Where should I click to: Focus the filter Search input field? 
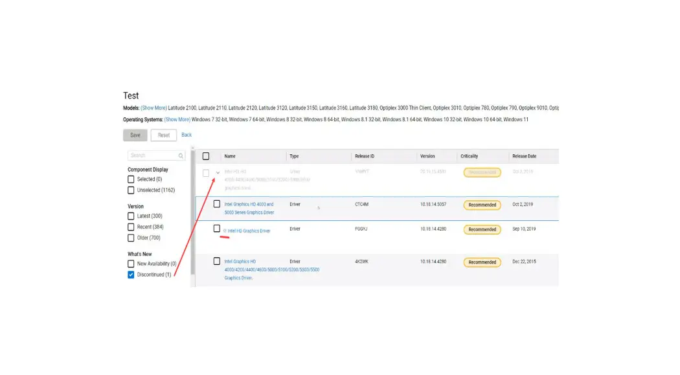[x=152, y=155]
